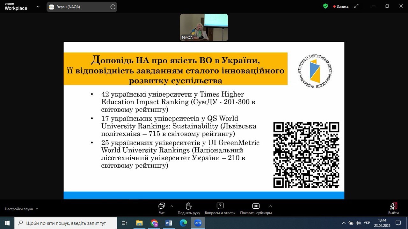Click the Leave meeting icon
This screenshot has height=229, width=408.
tap(393, 206)
